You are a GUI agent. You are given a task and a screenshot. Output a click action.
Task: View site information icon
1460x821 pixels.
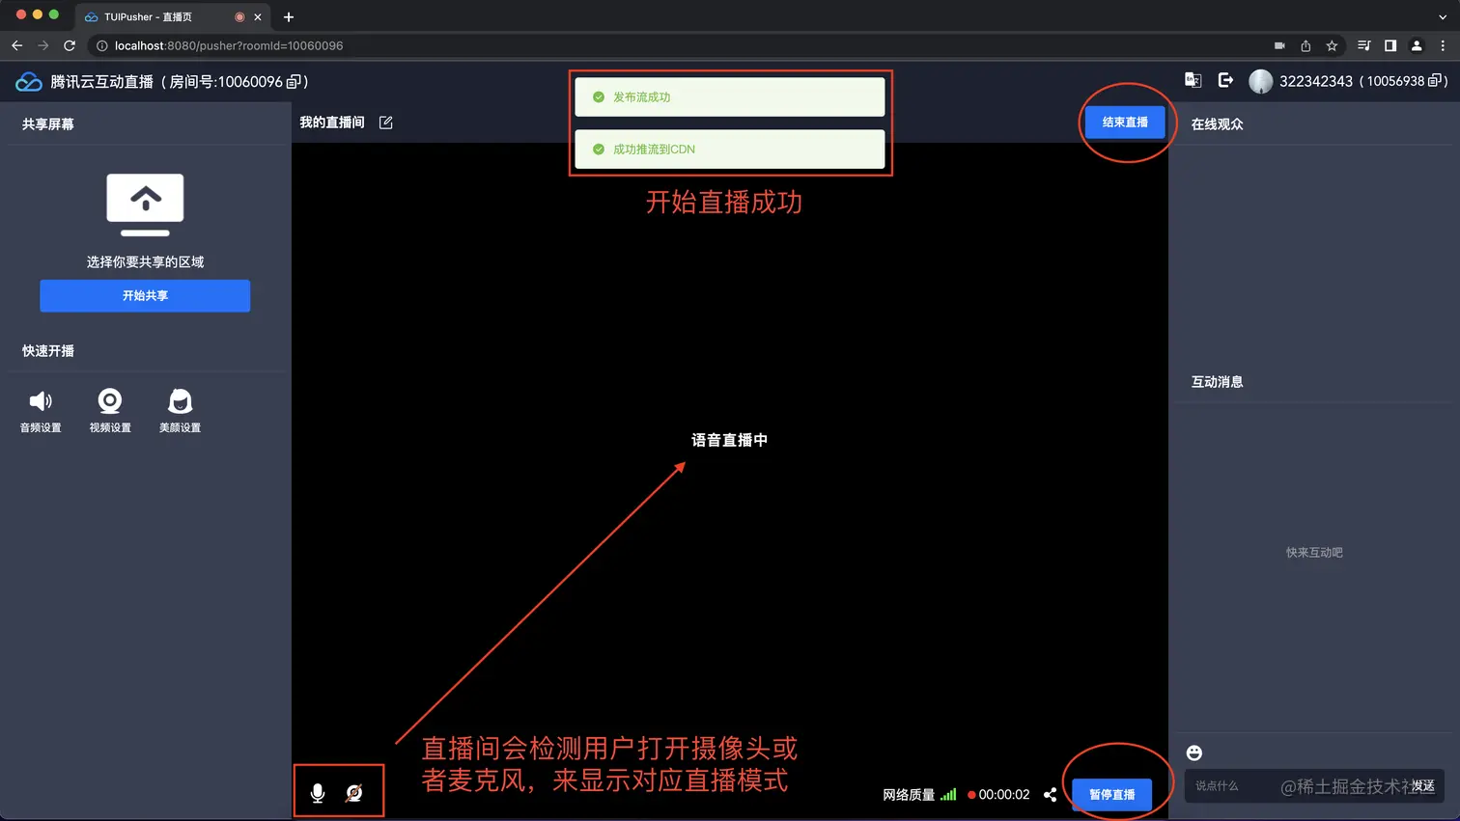(x=101, y=45)
